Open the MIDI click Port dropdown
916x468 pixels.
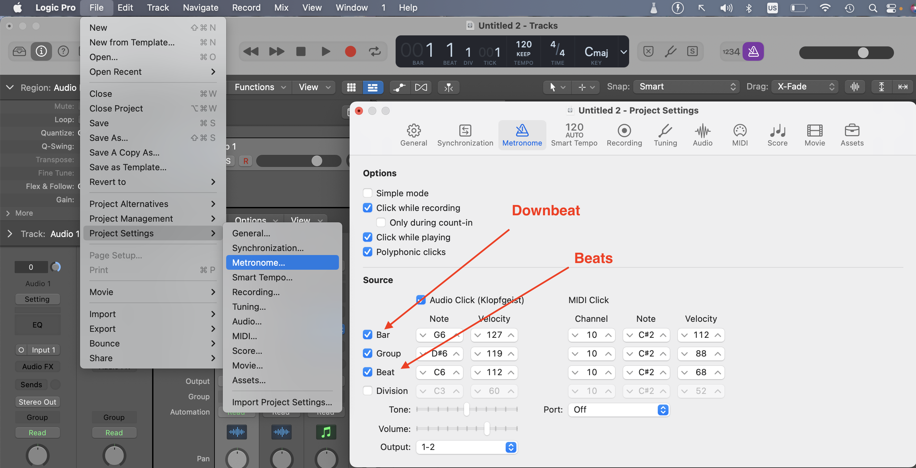click(618, 409)
